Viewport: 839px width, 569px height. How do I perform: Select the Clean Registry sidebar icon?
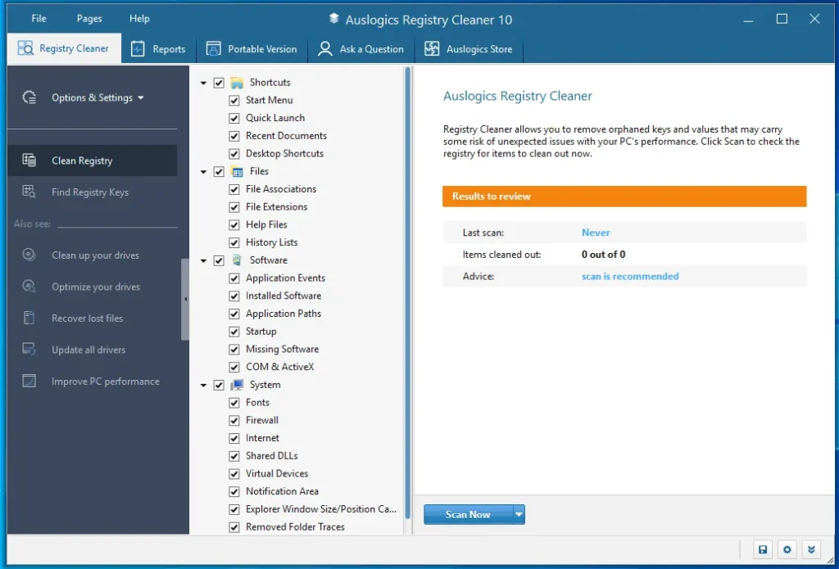[x=28, y=160]
